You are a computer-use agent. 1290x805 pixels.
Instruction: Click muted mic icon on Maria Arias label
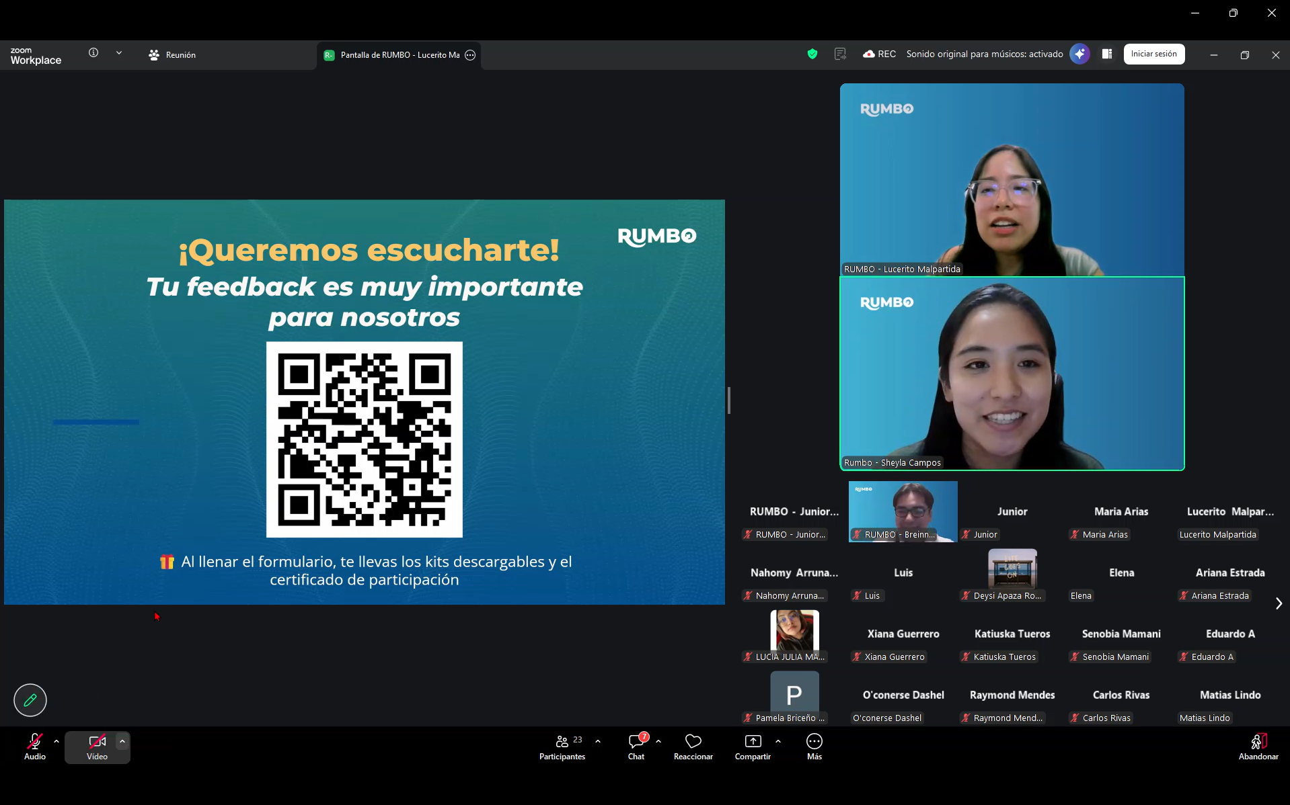pos(1075,535)
